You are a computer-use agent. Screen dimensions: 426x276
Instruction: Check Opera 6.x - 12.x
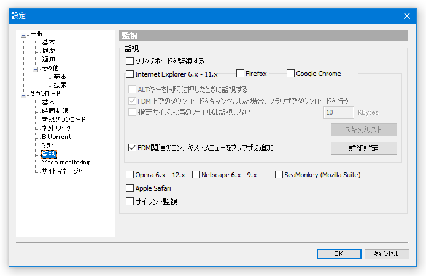[x=130, y=175]
